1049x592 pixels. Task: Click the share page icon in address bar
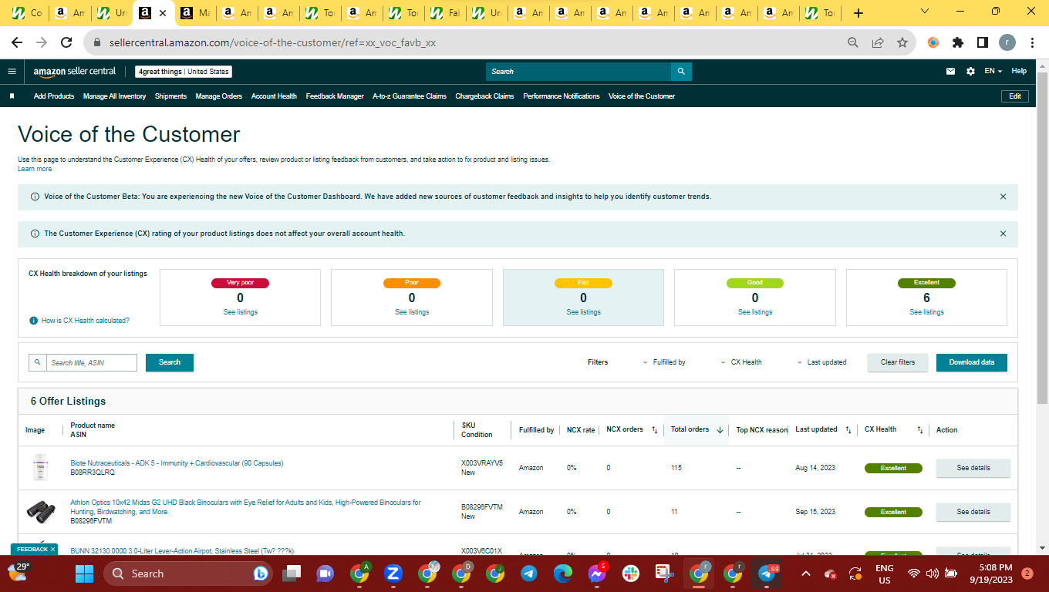pyautogui.click(x=878, y=43)
